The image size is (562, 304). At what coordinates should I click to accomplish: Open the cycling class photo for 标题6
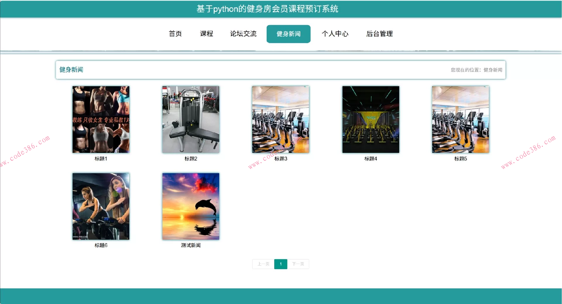101,206
